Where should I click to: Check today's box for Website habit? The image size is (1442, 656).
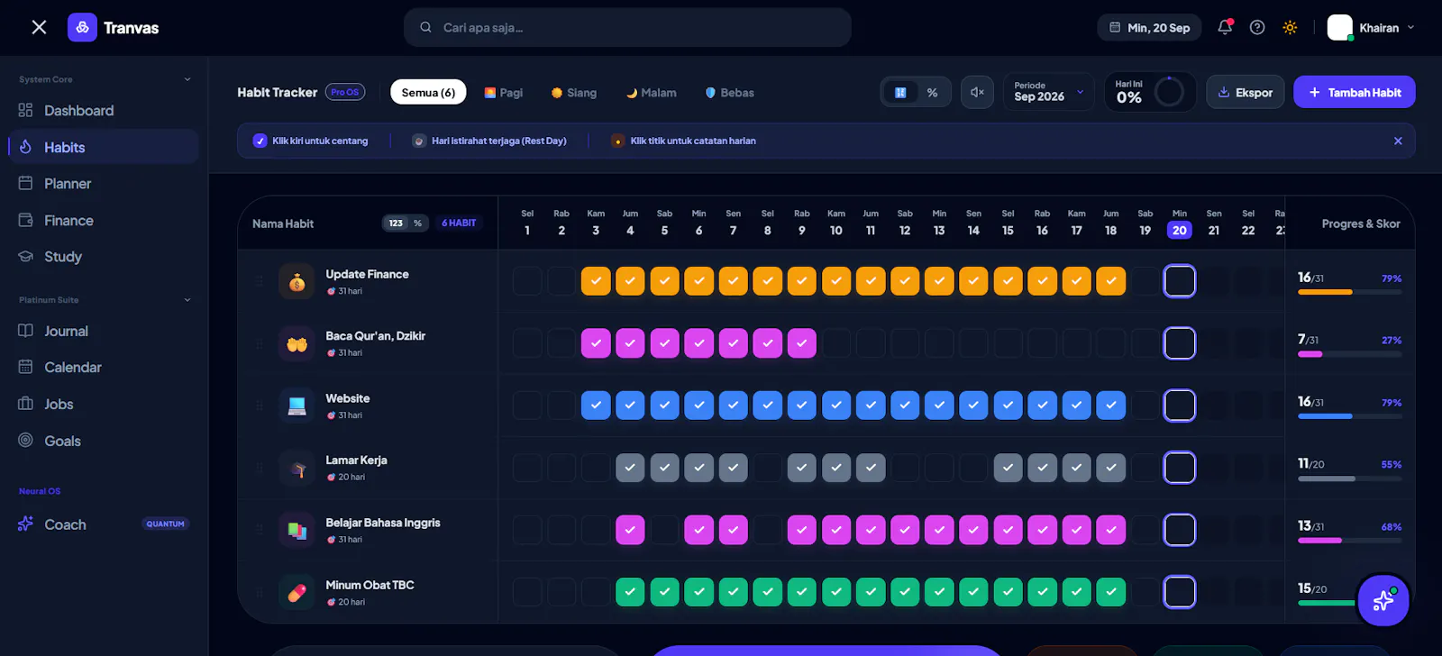click(x=1180, y=405)
